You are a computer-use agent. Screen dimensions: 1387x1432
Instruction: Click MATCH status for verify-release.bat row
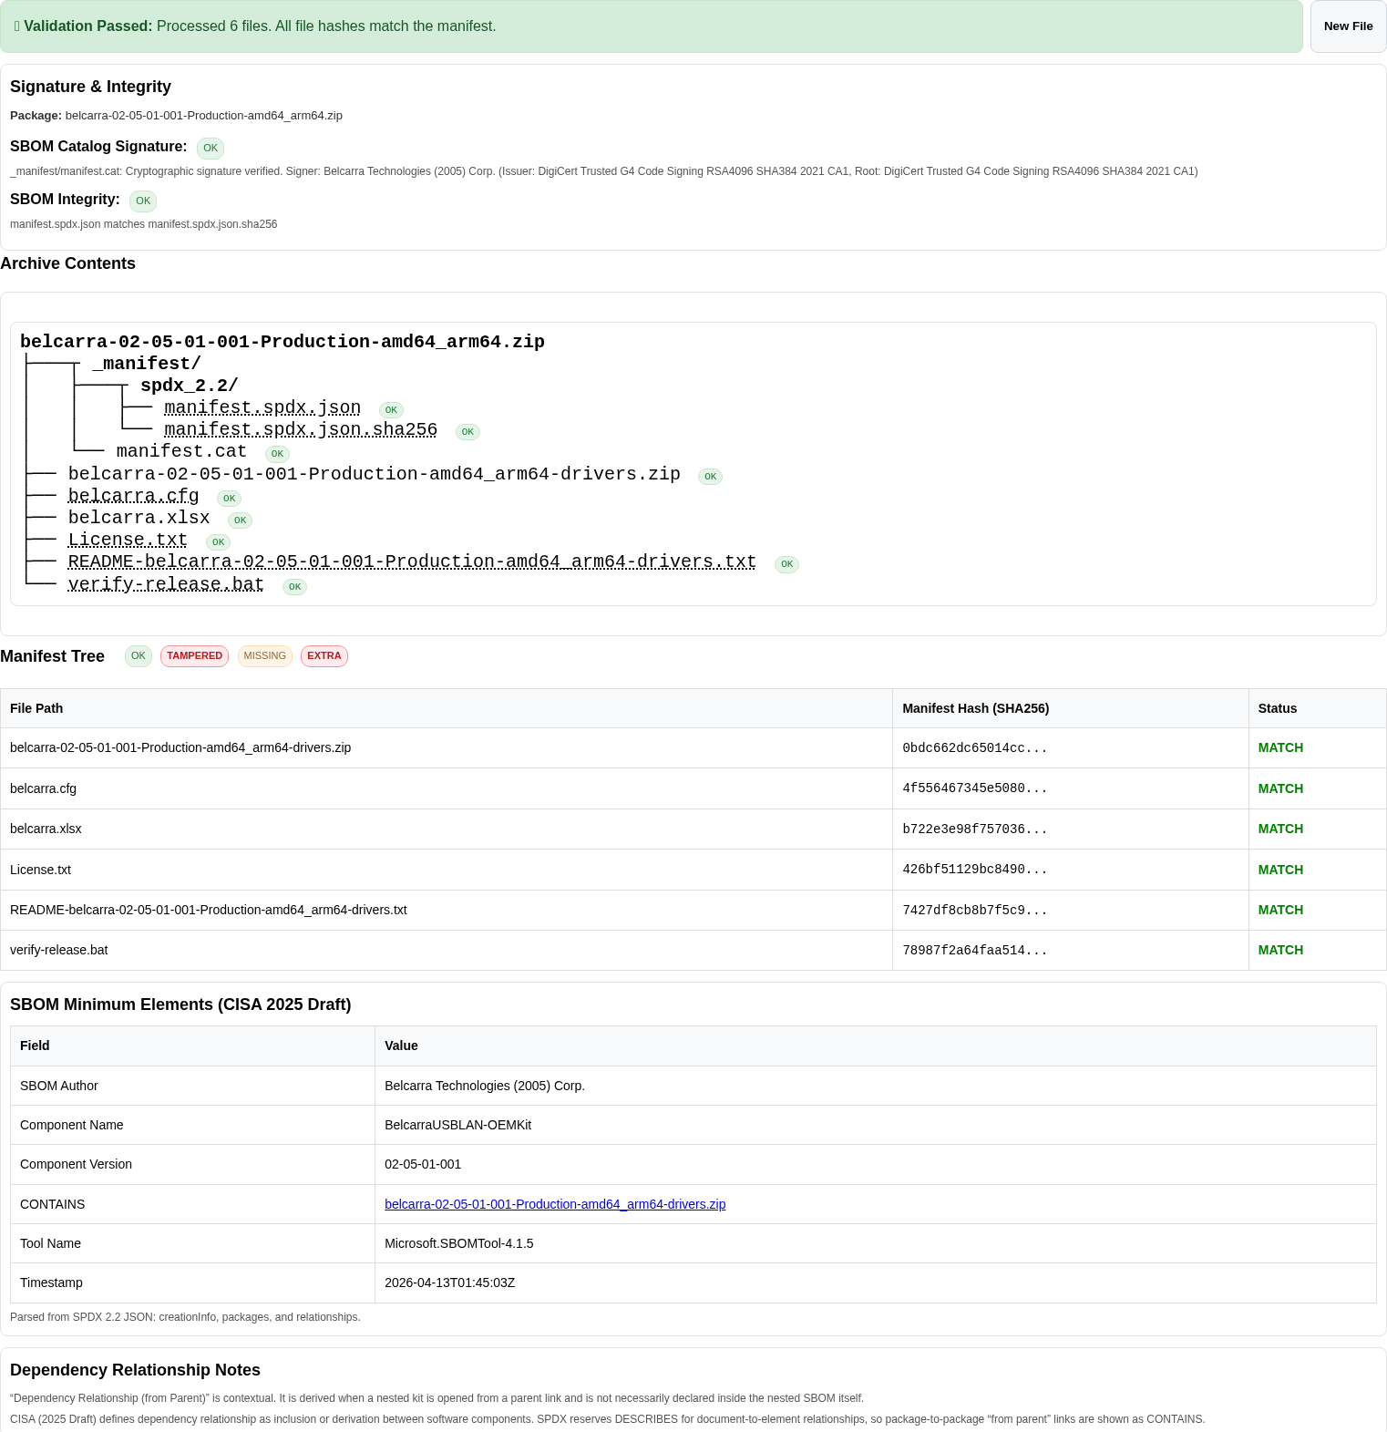(1280, 950)
